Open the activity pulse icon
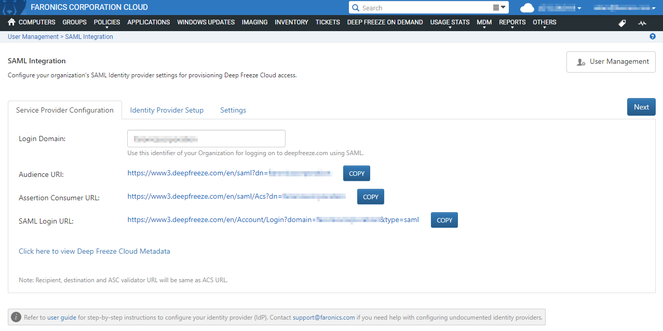This screenshot has width=663, height=331. [x=643, y=23]
